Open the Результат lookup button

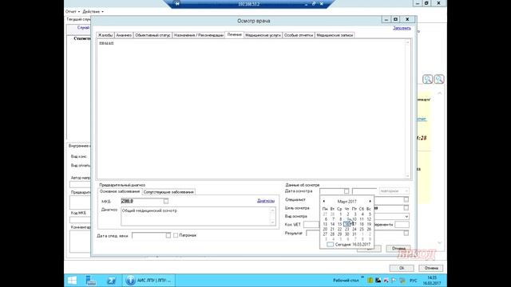(x=406, y=233)
